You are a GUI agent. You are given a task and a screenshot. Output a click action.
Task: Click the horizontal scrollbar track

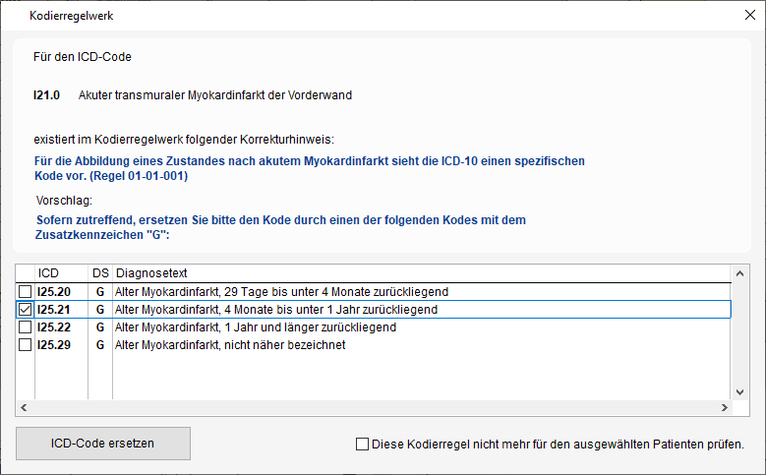pos(374,407)
